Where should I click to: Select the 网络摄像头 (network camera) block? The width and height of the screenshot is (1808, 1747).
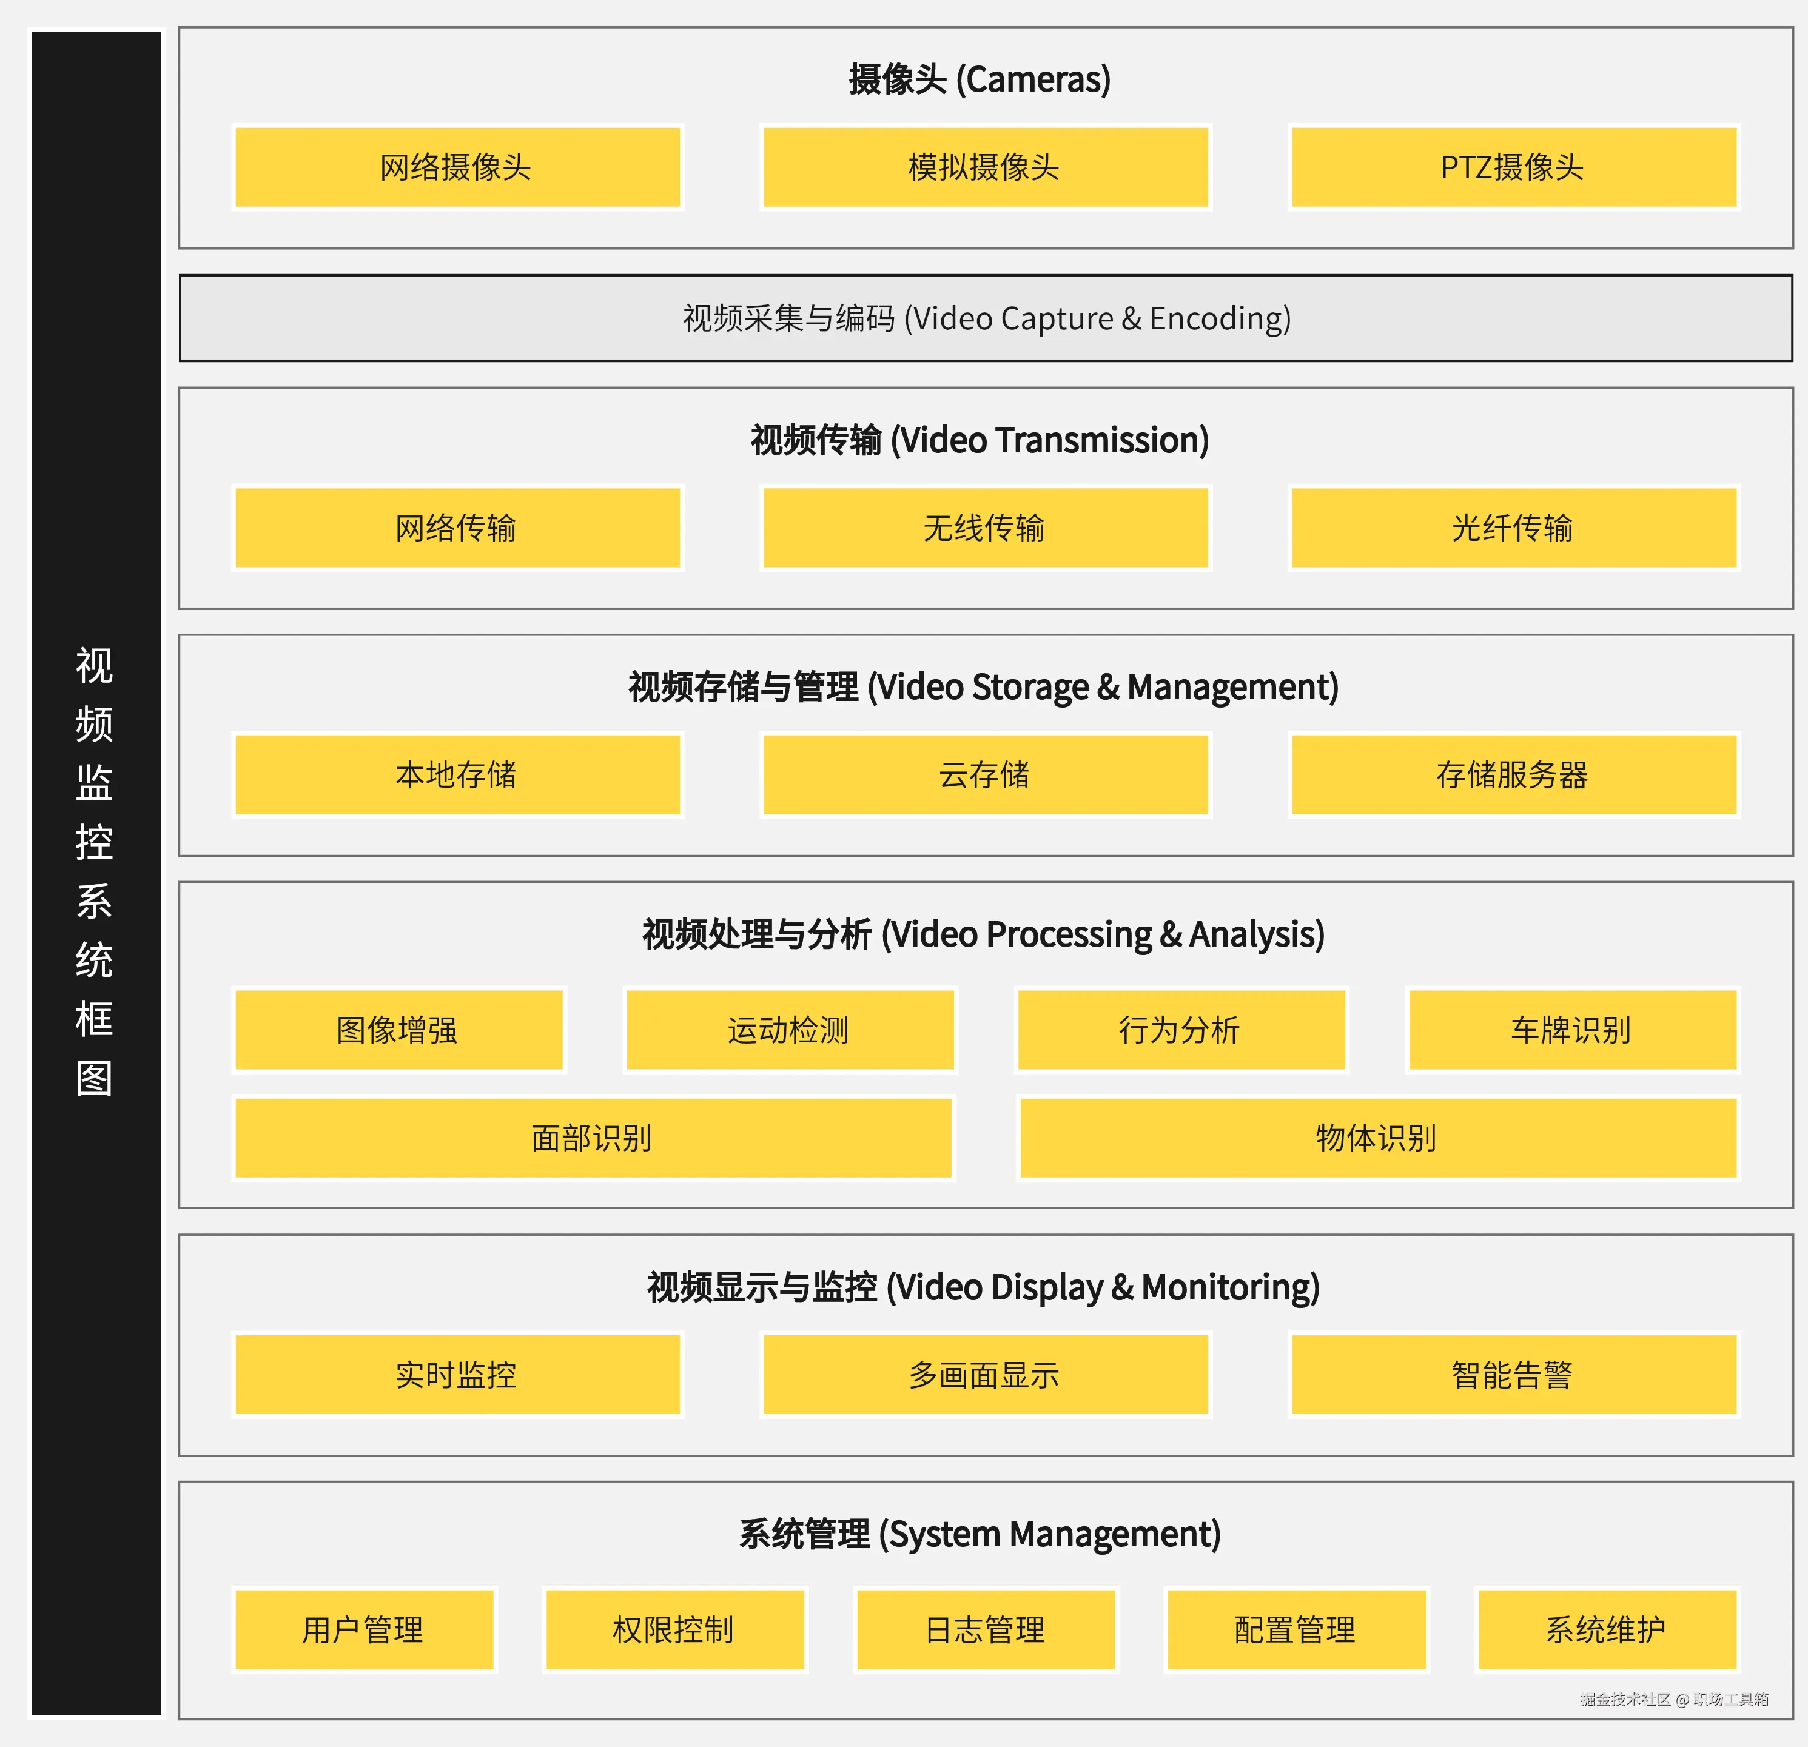(459, 167)
